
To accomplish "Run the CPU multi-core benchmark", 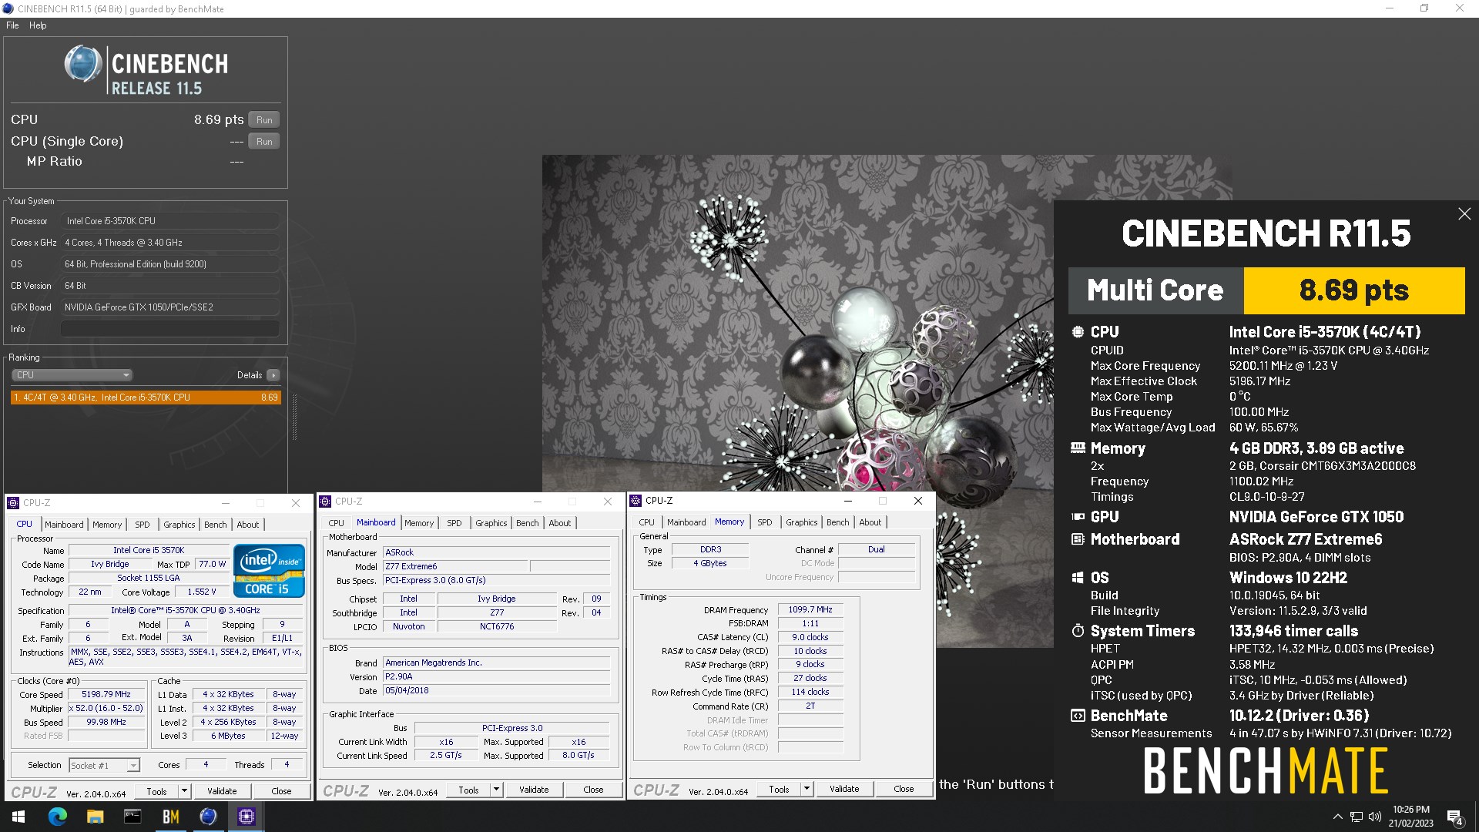I will (x=264, y=120).
